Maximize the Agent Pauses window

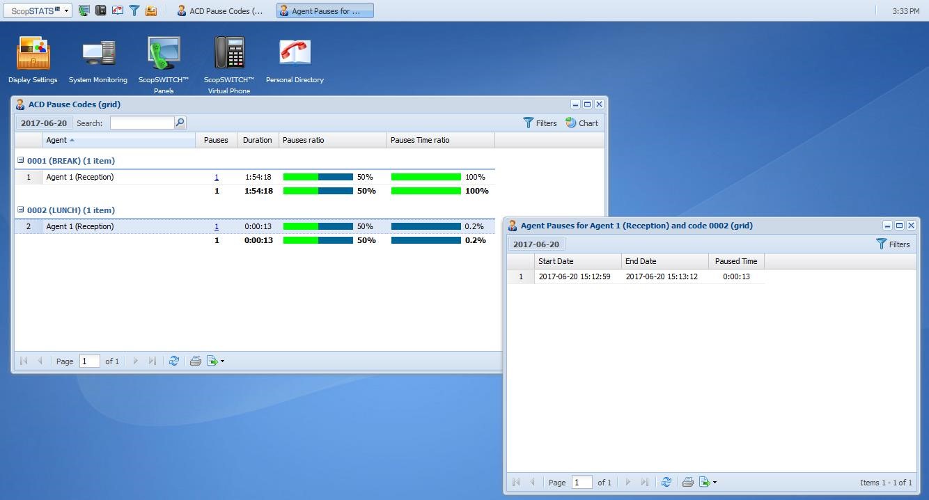click(899, 226)
